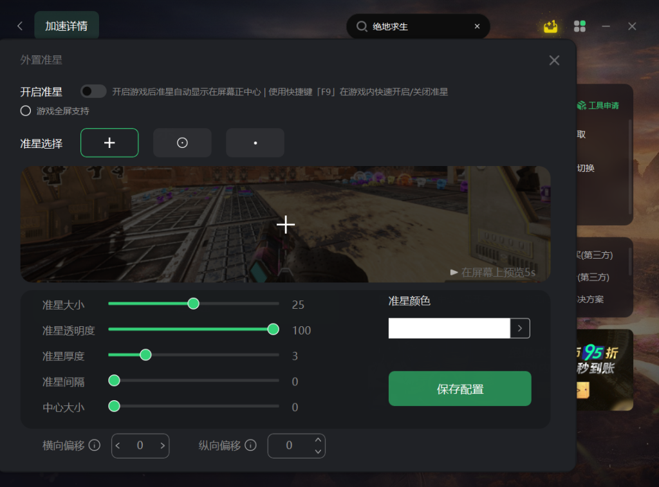659x487 pixels.
Task: Click the 切换 item in background panel
Action: pos(586,168)
